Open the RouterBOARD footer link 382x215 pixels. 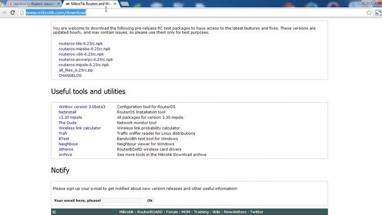click(150, 212)
